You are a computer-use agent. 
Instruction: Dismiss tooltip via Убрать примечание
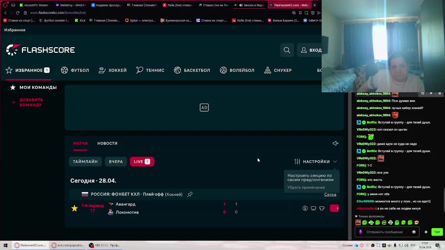click(306, 187)
